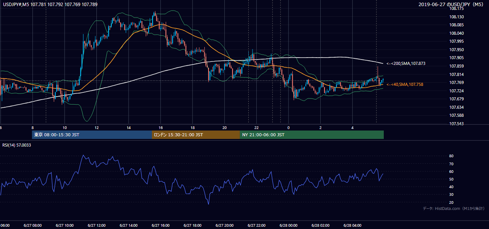
Task: Select the 東京 08:00-15:30 JST session bar
Action: coord(92,135)
